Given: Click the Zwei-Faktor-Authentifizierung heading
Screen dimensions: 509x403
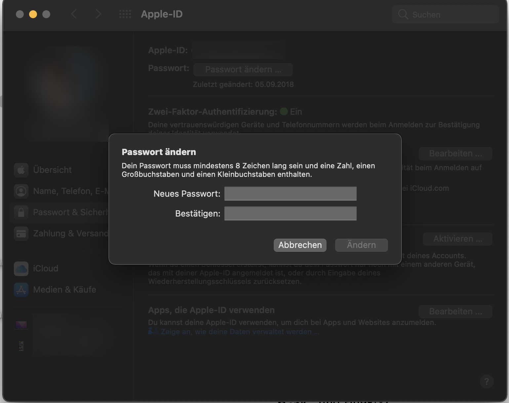Looking at the screenshot, I should (x=213, y=112).
